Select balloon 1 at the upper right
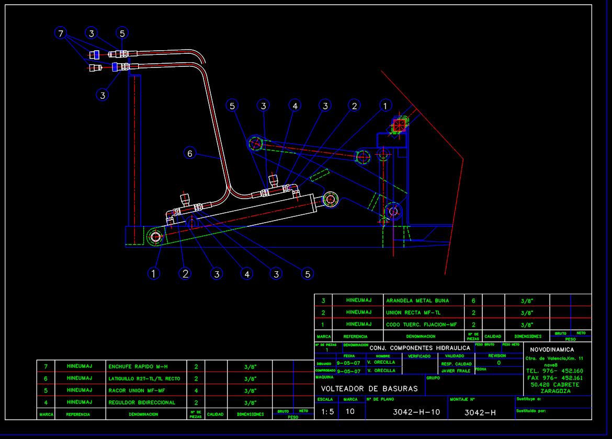 (385, 106)
